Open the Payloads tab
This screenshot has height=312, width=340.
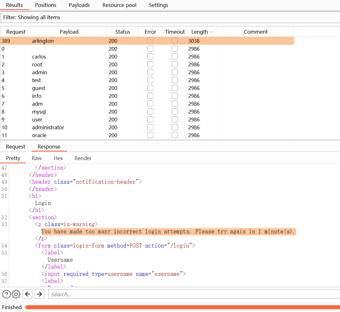[79, 5]
